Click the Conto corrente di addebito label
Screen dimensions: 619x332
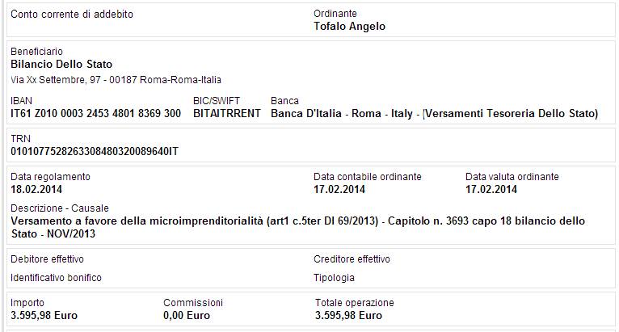72,15
